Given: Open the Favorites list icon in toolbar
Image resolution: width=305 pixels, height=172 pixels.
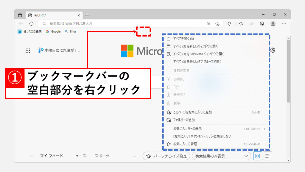Looking at the screenshot, I should (x=241, y=24).
